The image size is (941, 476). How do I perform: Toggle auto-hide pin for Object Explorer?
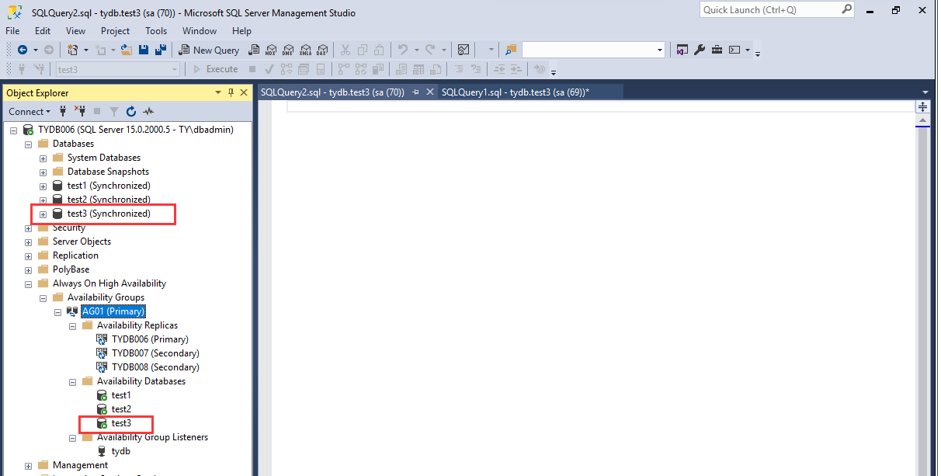pos(231,92)
